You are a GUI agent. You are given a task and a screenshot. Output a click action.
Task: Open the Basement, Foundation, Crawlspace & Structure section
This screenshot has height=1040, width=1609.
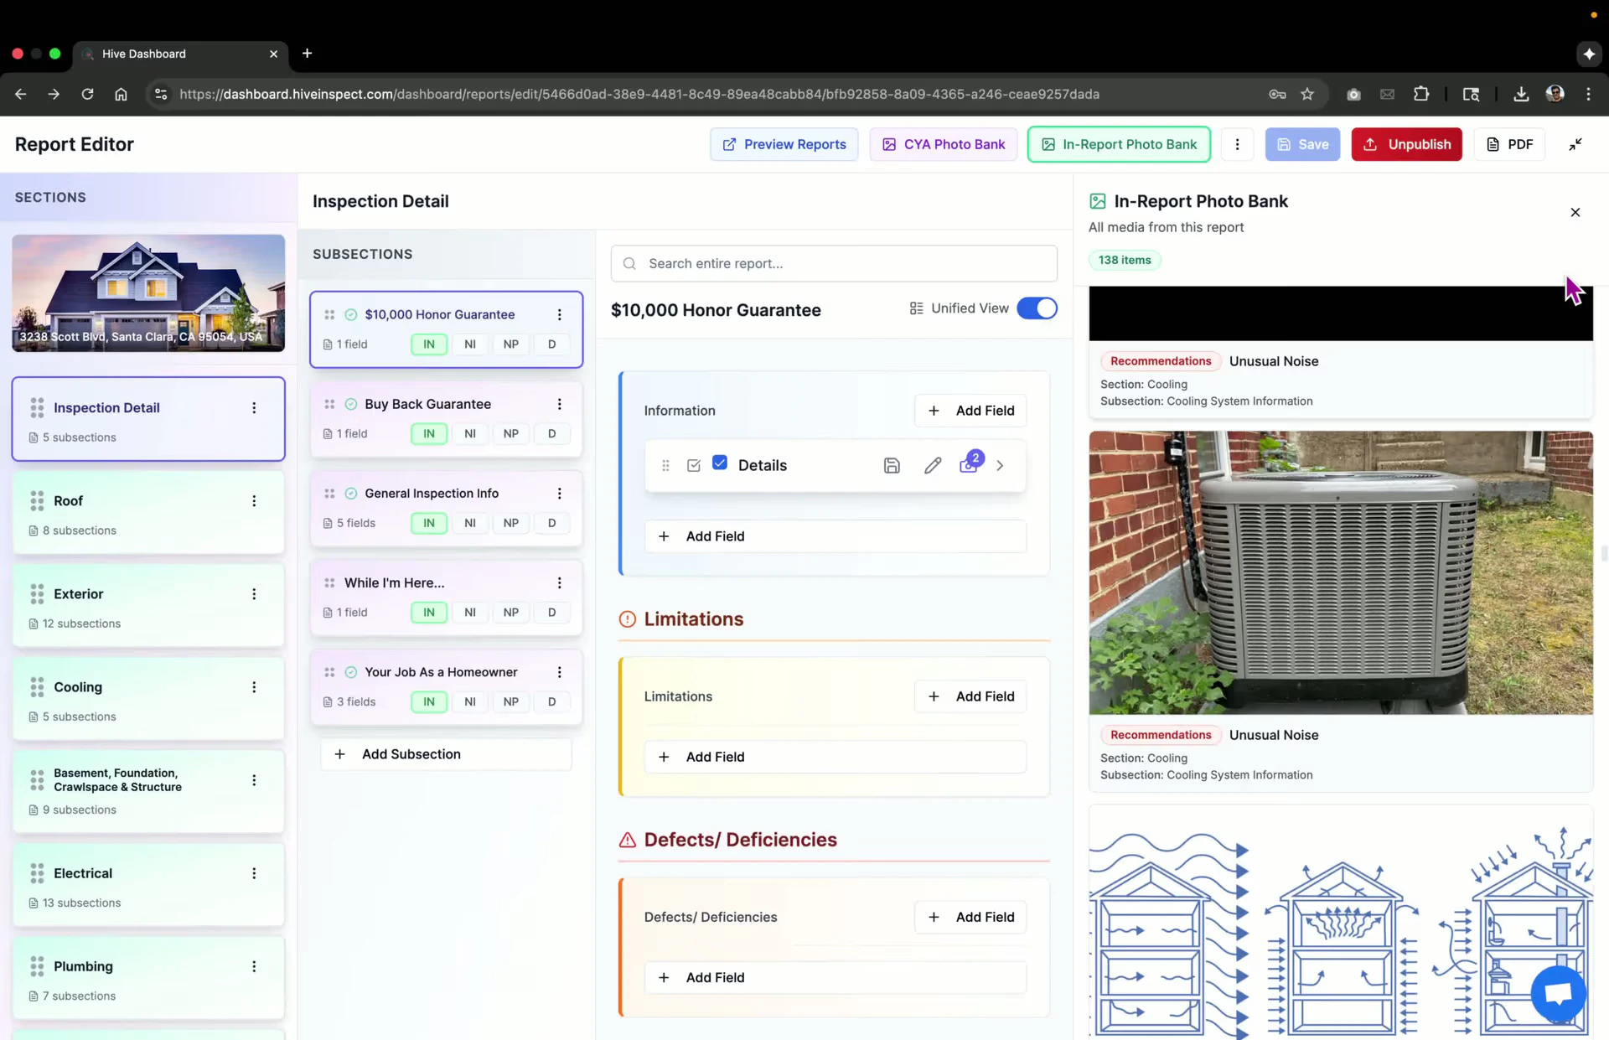pyautogui.click(x=148, y=791)
